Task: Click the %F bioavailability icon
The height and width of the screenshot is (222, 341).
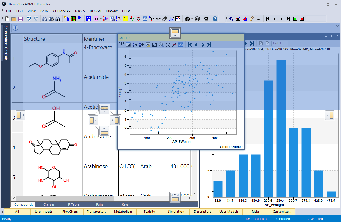Action: tap(158, 19)
